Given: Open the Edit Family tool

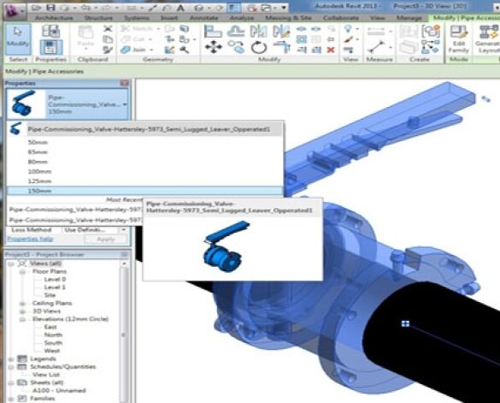Looking at the screenshot, I should (x=458, y=39).
